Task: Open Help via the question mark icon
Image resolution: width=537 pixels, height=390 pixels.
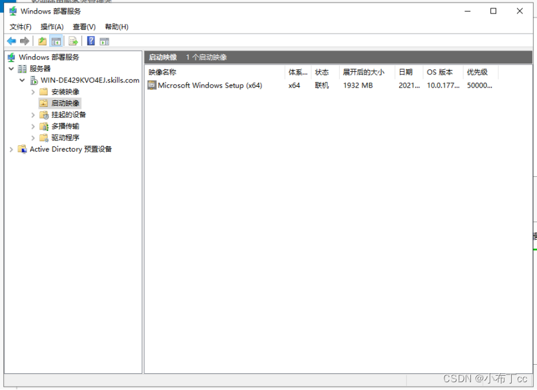Action: (91, 41)
